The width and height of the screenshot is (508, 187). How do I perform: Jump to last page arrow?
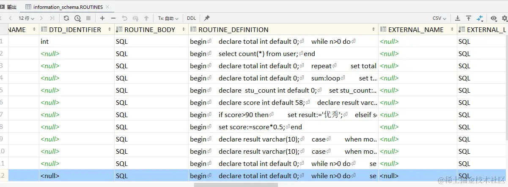[x=52, y=18]
